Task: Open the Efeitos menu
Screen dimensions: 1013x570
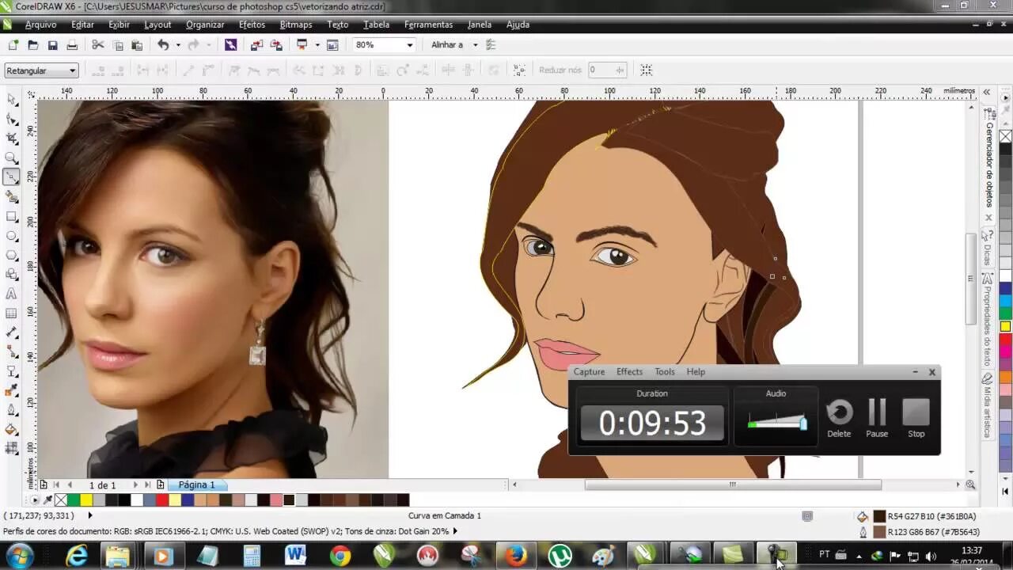Action: click(x=252, y=25)
